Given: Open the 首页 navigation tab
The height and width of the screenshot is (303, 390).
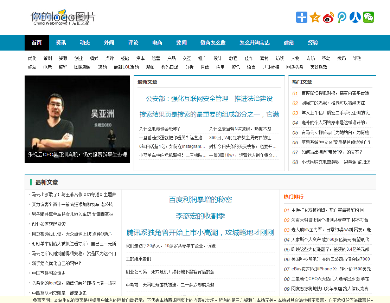Looking at the screenshot, I should point(37,43).
